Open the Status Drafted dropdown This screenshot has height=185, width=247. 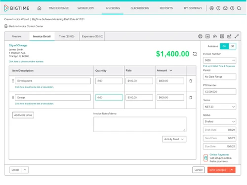[219, 121]
